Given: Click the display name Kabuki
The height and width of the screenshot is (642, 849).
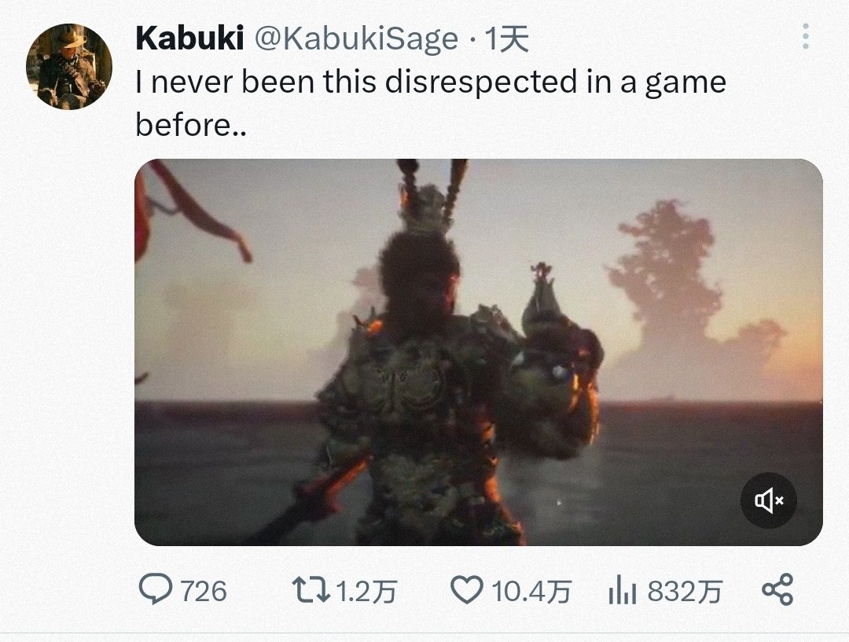Looking at the screenshot, I should (189, 38).
